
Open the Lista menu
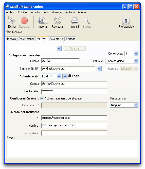[x=46, y=12]
